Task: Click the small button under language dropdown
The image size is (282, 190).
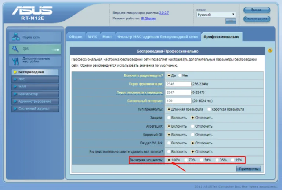Action: 231,21
